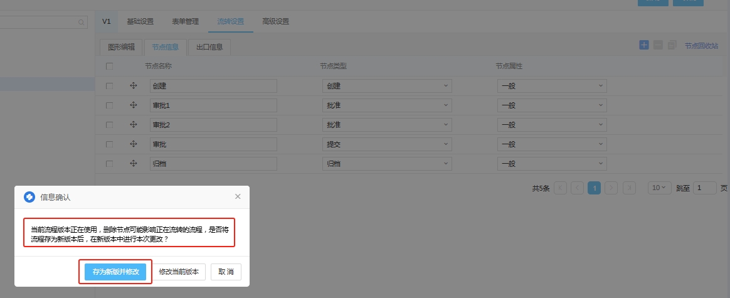
Task: Check the checkbox for 归档 row
Action: click(110, 164)
